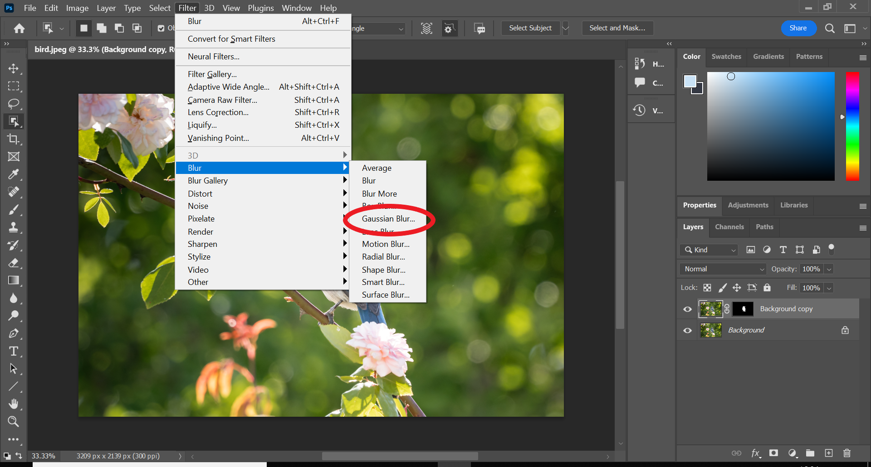Select the Spot Healing Brush tool

14,192
